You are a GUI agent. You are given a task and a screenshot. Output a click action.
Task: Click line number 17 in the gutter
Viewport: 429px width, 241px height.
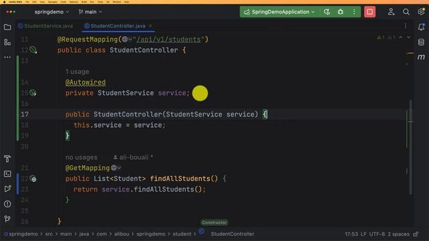click(25, 114)
